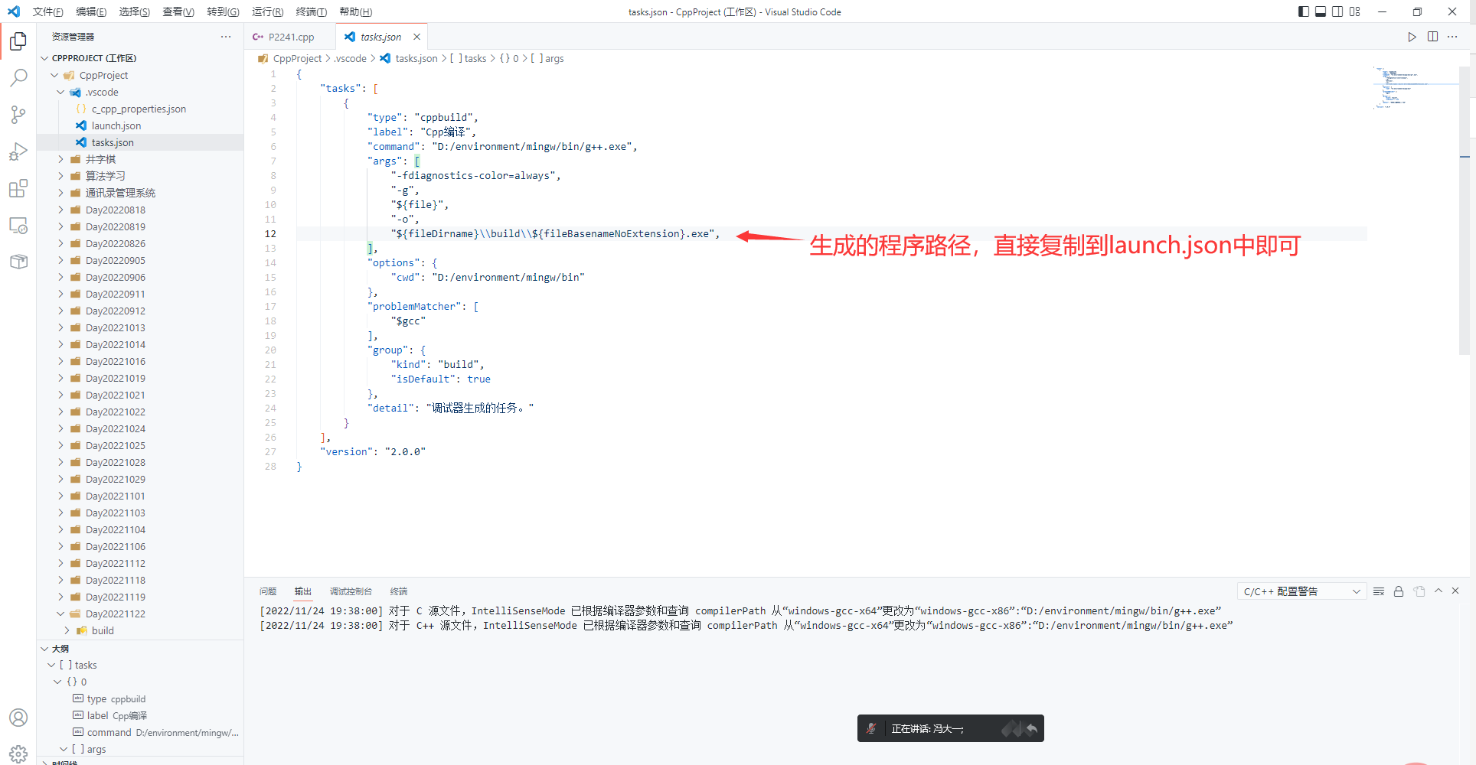Open the Run and Debug view
Screen dimensions: 1476x765
click(x=18, y=151)
